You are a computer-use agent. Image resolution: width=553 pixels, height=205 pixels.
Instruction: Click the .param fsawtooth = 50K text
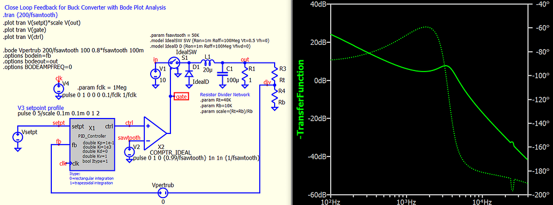175,36
